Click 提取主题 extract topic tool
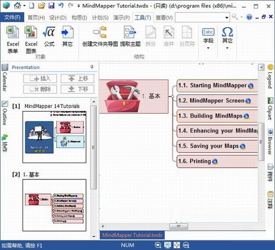Viewport: 275px width, 250px height. 130,36
